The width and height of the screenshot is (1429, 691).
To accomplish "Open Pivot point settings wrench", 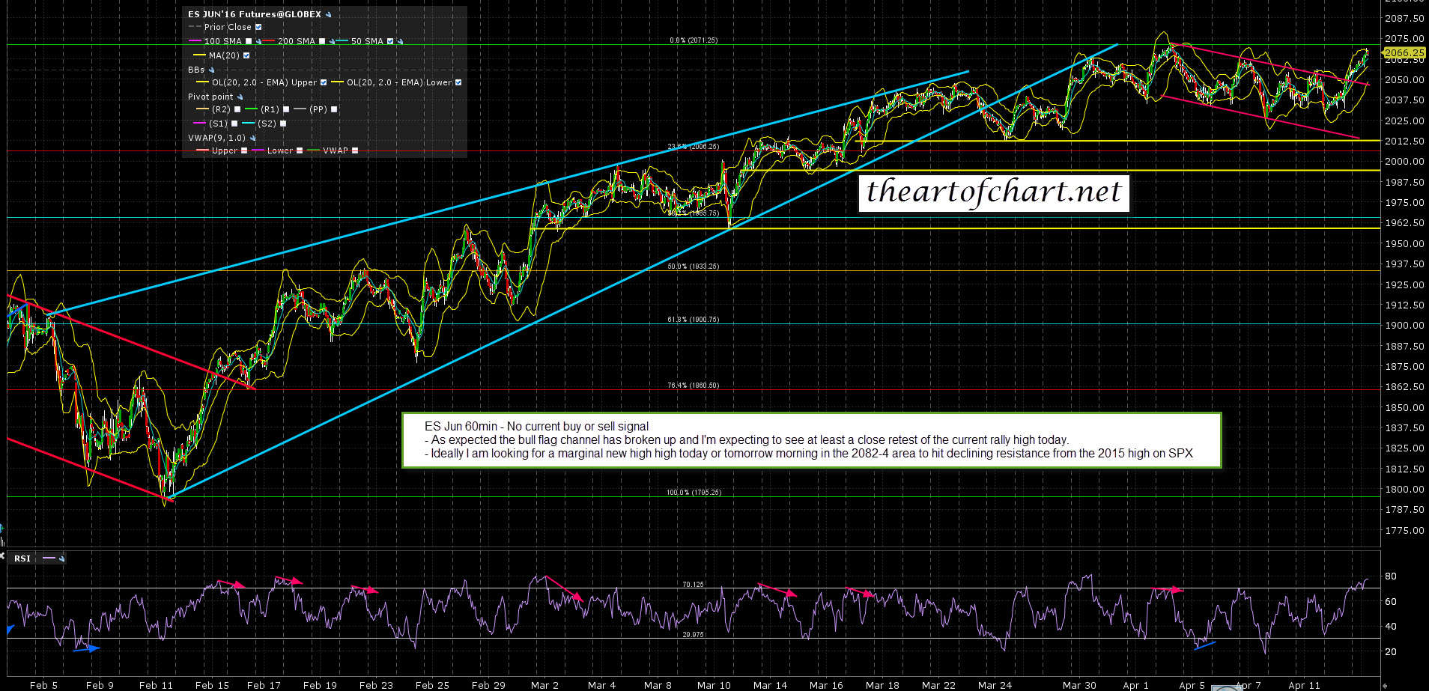I will pyautogui.click(x=240, y=97).
